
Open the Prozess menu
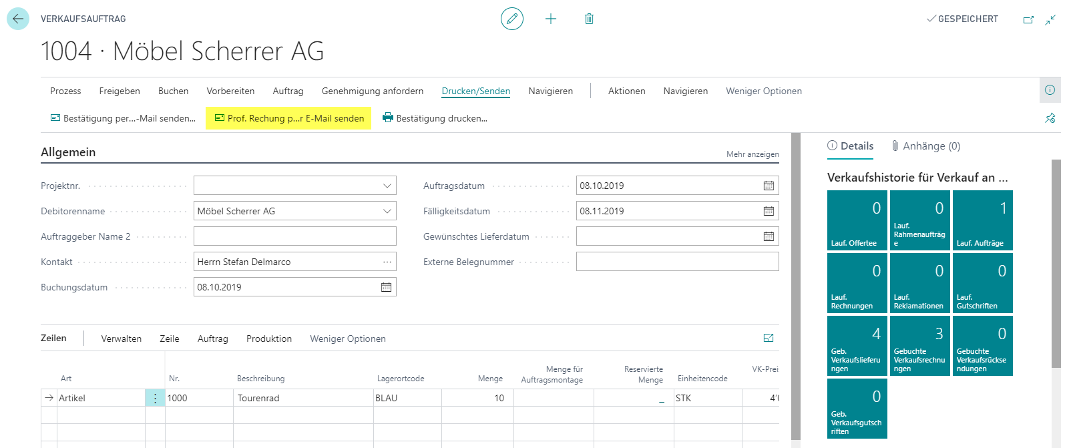pos(65,91)
